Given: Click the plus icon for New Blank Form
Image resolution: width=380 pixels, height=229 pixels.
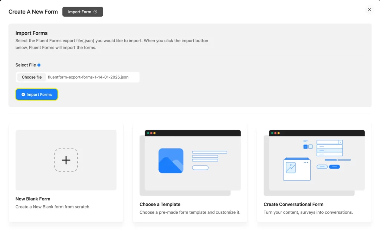Looking at the screenshot, I should (x=66, y=160).
